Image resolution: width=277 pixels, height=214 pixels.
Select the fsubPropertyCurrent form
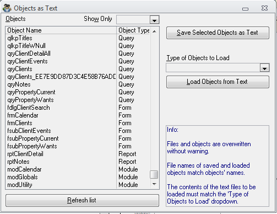[x=78, y=138]
